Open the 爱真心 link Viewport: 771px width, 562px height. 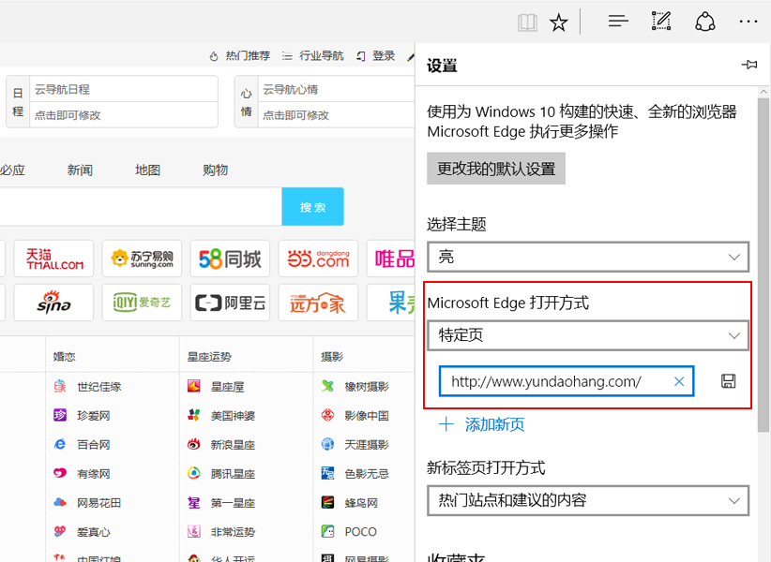94,532
